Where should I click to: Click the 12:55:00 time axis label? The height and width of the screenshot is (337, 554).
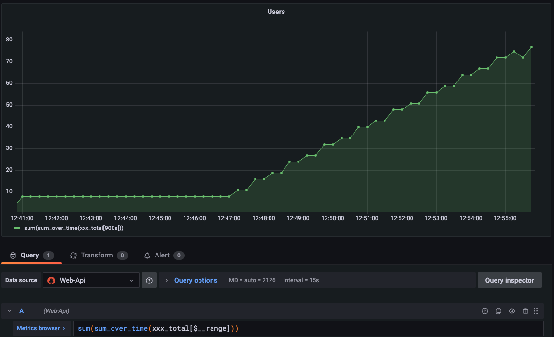505,218
